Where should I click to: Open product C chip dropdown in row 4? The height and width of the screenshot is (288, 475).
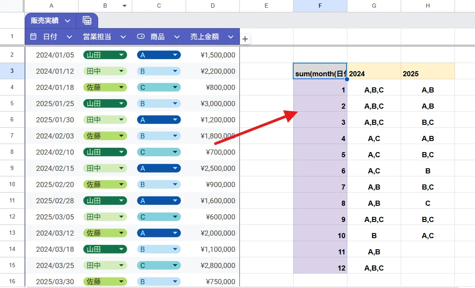point(175,87)
